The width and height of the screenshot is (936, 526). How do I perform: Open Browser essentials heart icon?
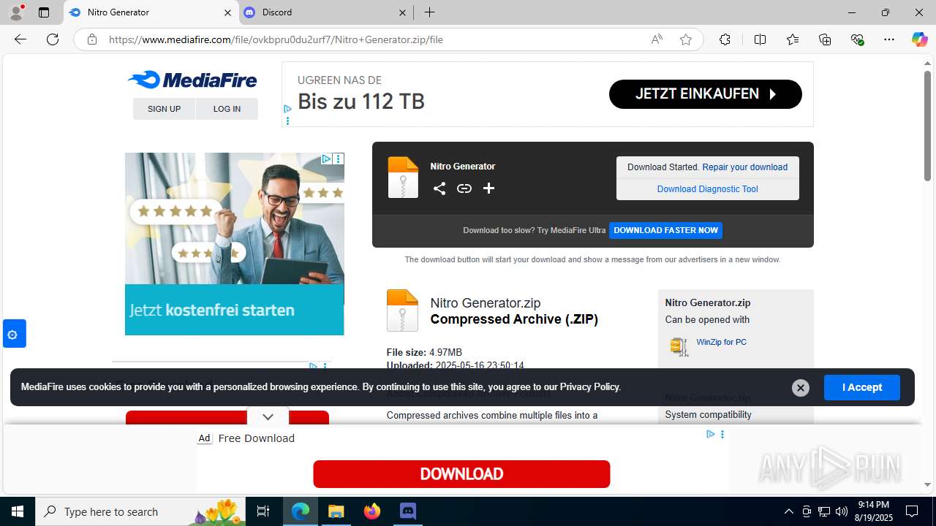pos(857,39)
